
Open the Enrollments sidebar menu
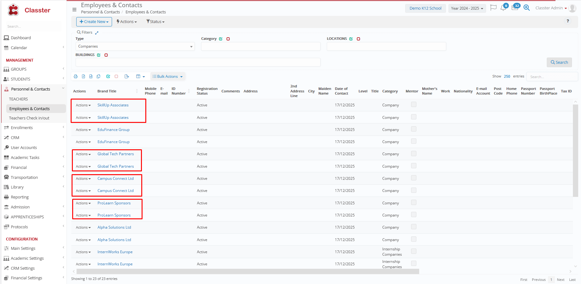tap(22, 128)
